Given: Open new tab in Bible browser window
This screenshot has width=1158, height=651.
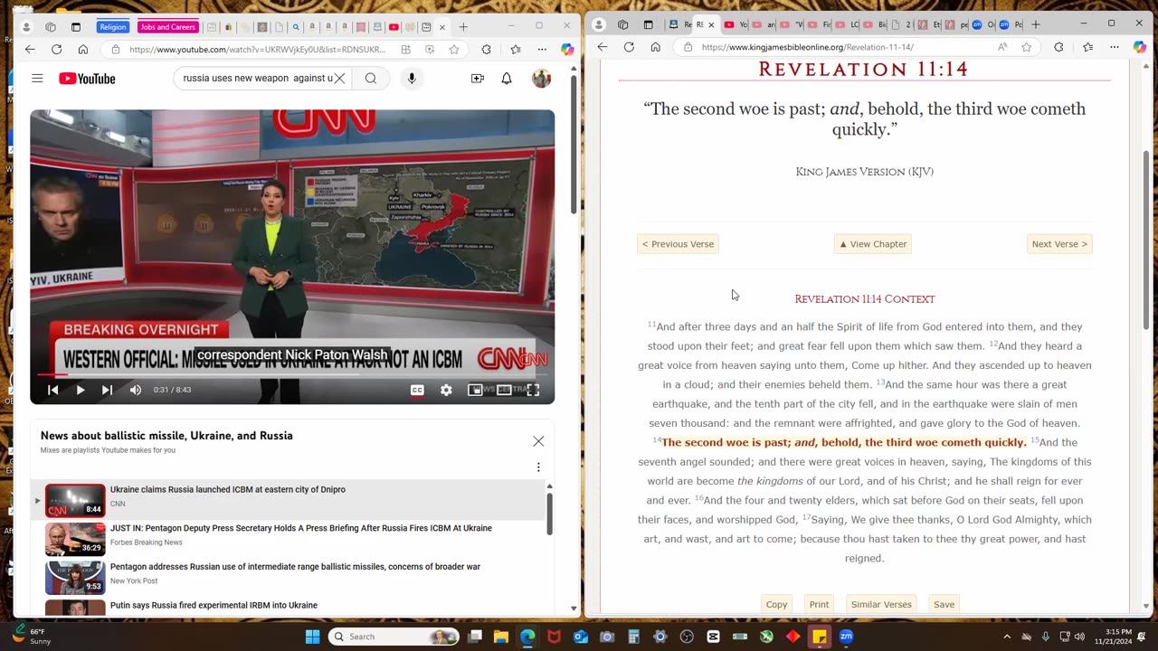Looking at the screenshot, I should (1036, 24).
